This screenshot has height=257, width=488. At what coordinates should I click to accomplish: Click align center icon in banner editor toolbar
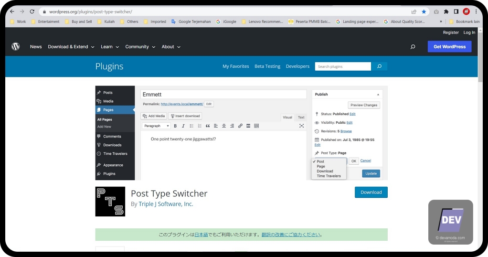coord(224,126)
